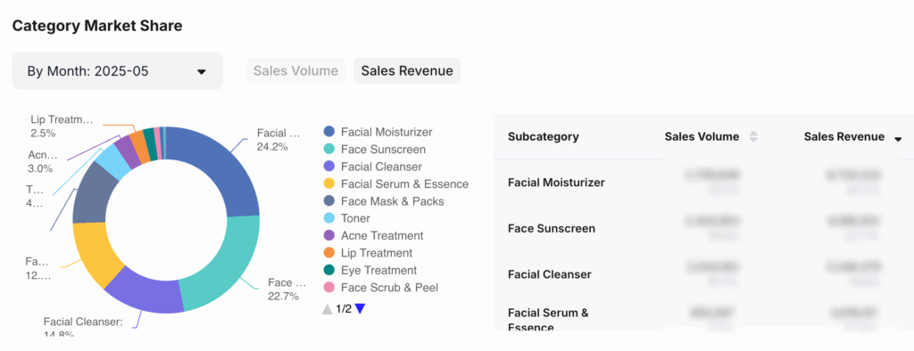This screenshot has height=351, width=914.
Task: Click the Subcategory column header
Action: [544, 137]
